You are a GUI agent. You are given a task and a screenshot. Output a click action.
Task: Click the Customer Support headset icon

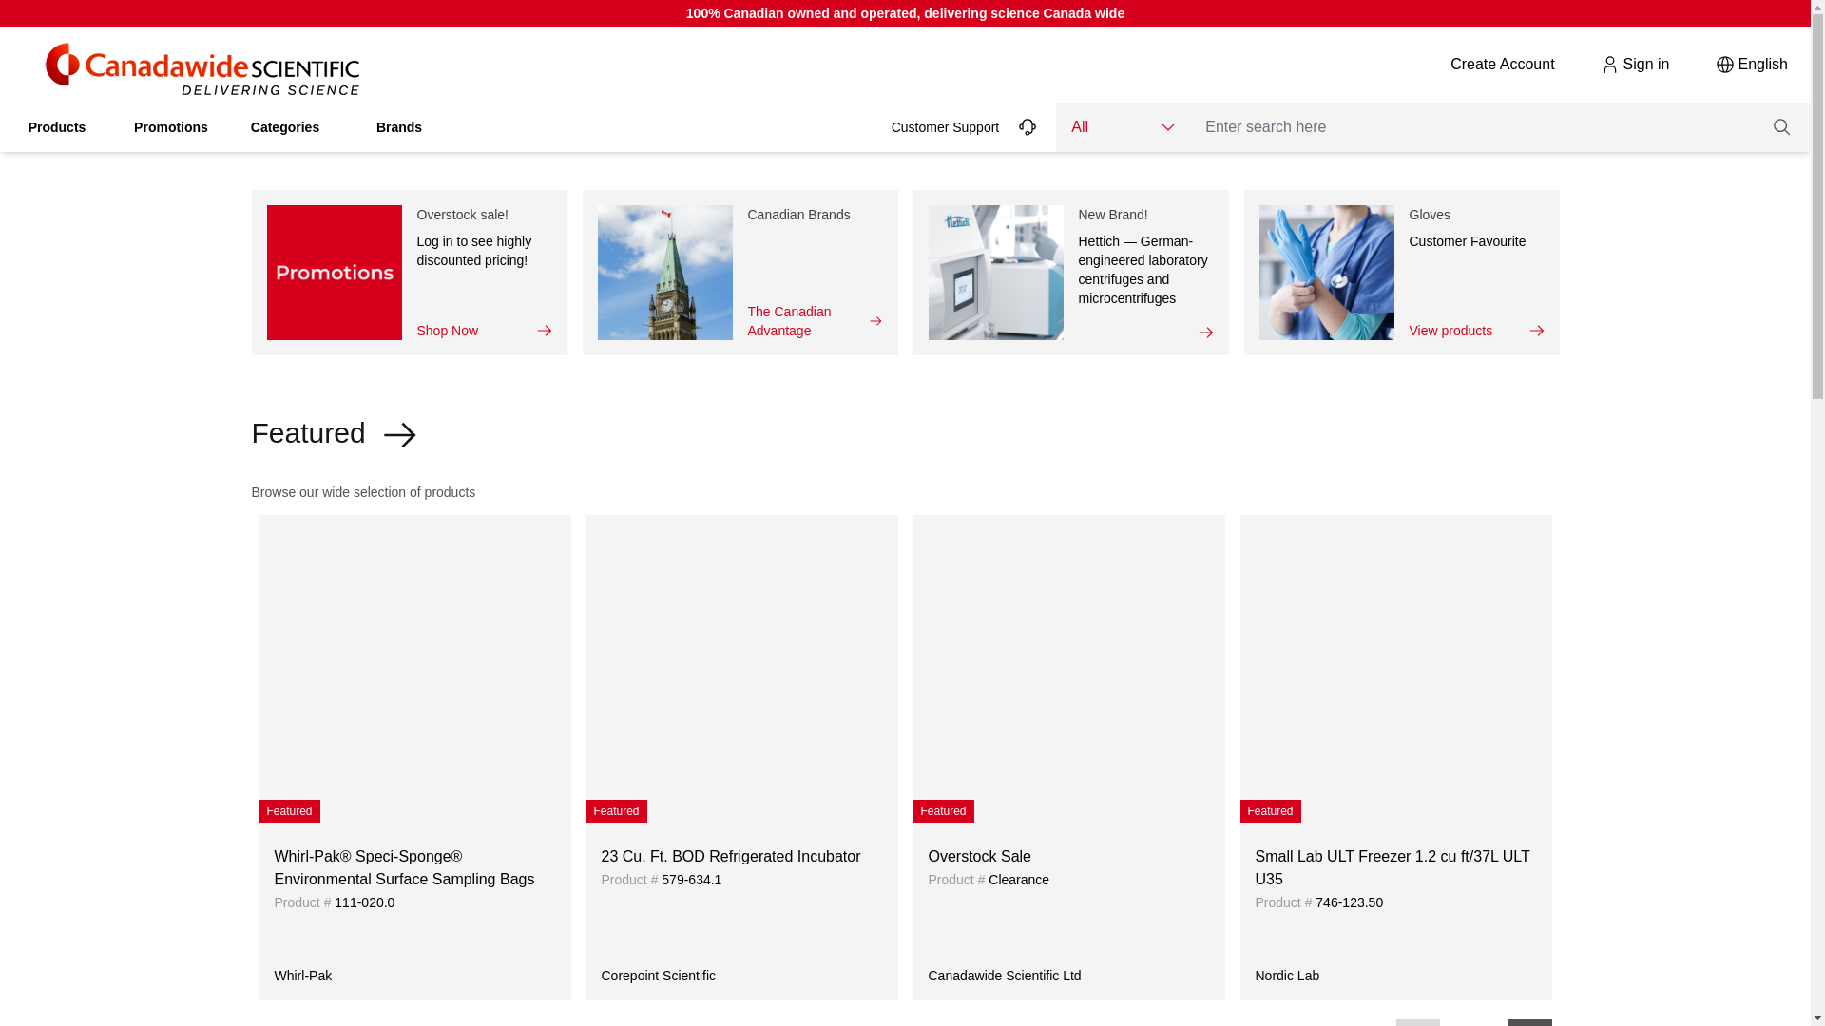coord(1028,127)
